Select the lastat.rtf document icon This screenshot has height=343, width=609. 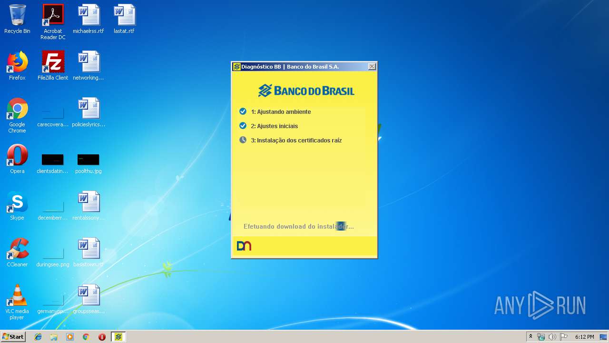pos(124,19)
